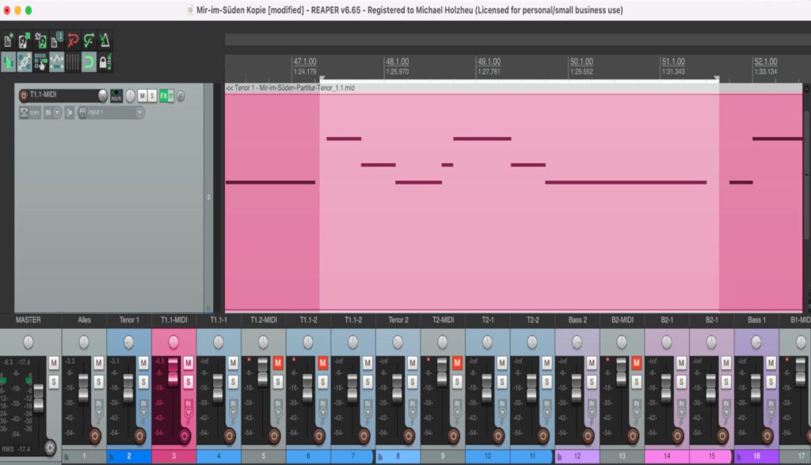Click the volume fader on T1.1-MIDI mixer strip
Viewport: 811px width, 465px height.
pos(173,372)
